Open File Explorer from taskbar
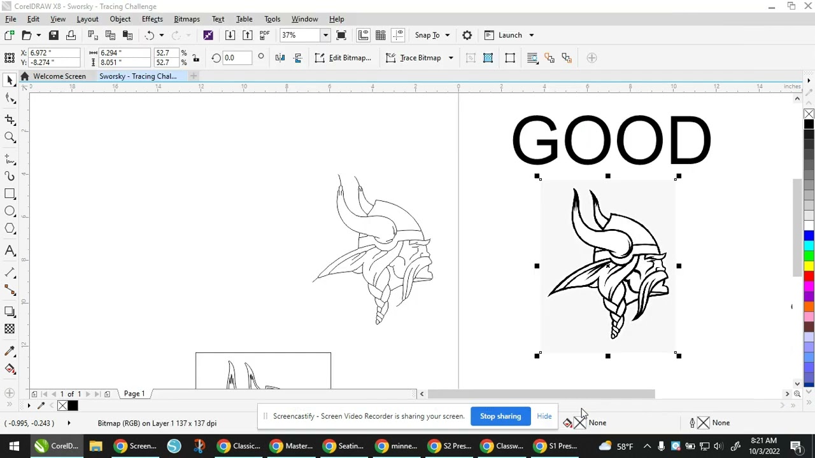The height and width of the screenshot is (458, 815). pos(96,446)
